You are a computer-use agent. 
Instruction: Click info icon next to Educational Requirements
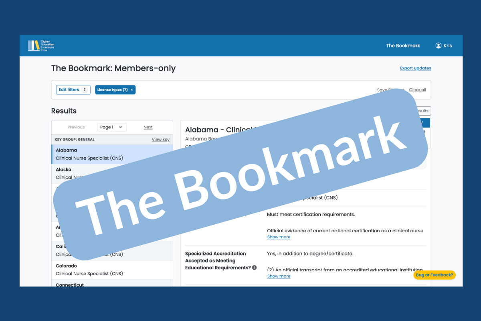[254, 268]
